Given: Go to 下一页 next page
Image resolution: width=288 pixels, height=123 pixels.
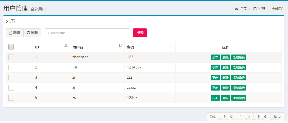Looking at the screenshot, I should (262, 117).
